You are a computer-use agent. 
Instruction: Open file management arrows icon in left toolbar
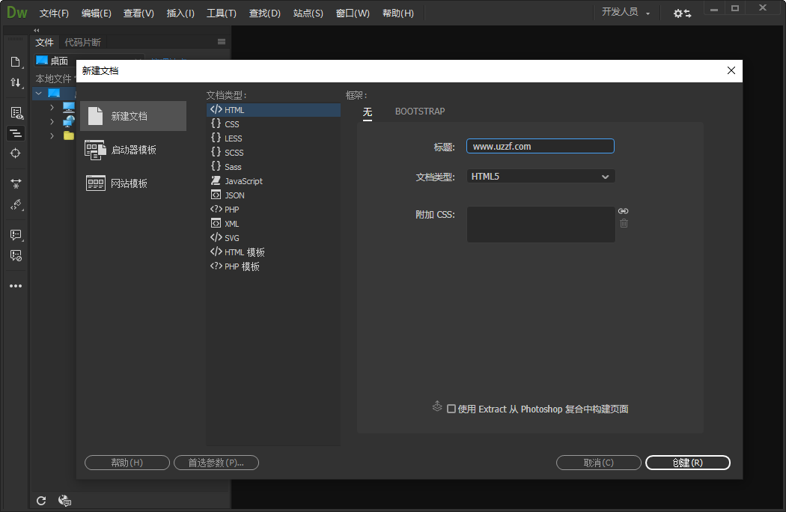click(x=16, y=82)
